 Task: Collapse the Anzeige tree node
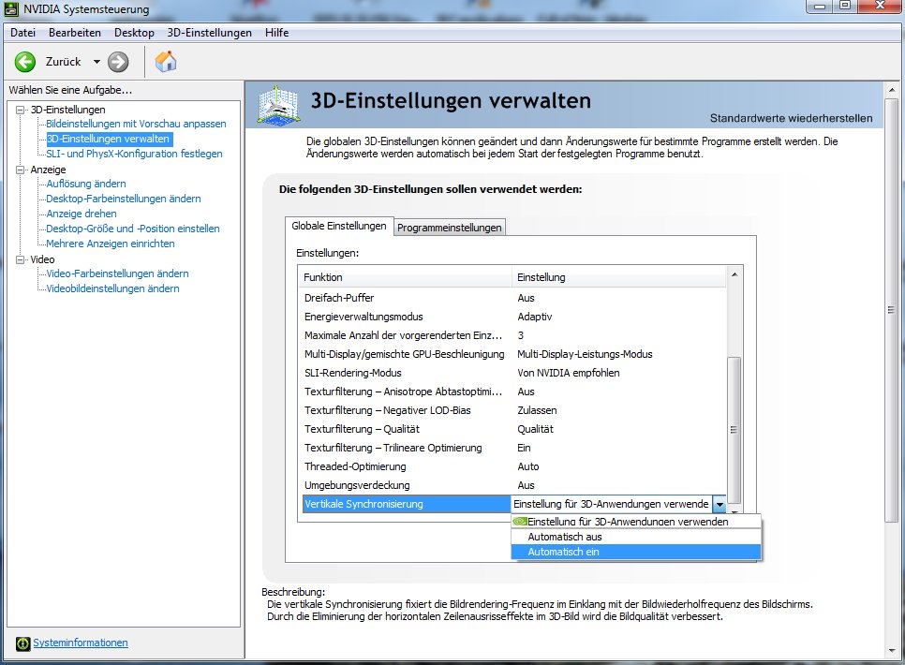[21, 170]
